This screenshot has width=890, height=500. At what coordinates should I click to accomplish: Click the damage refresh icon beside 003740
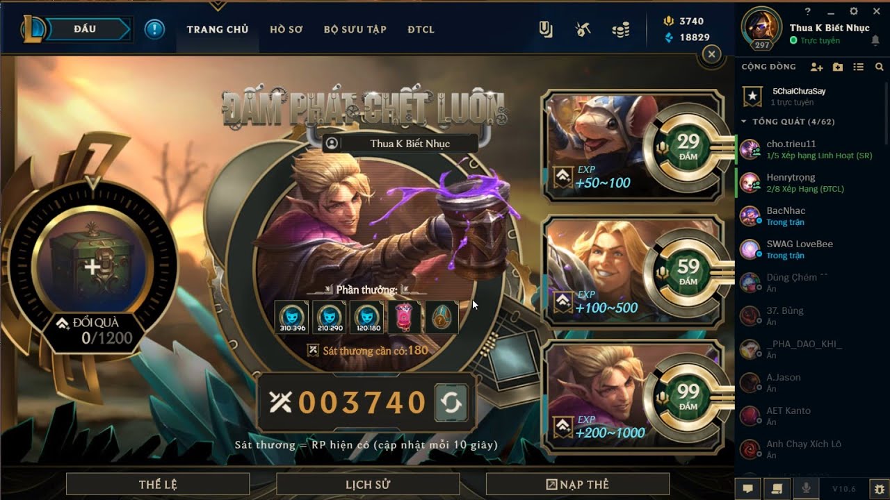click(x=451, y=403)
